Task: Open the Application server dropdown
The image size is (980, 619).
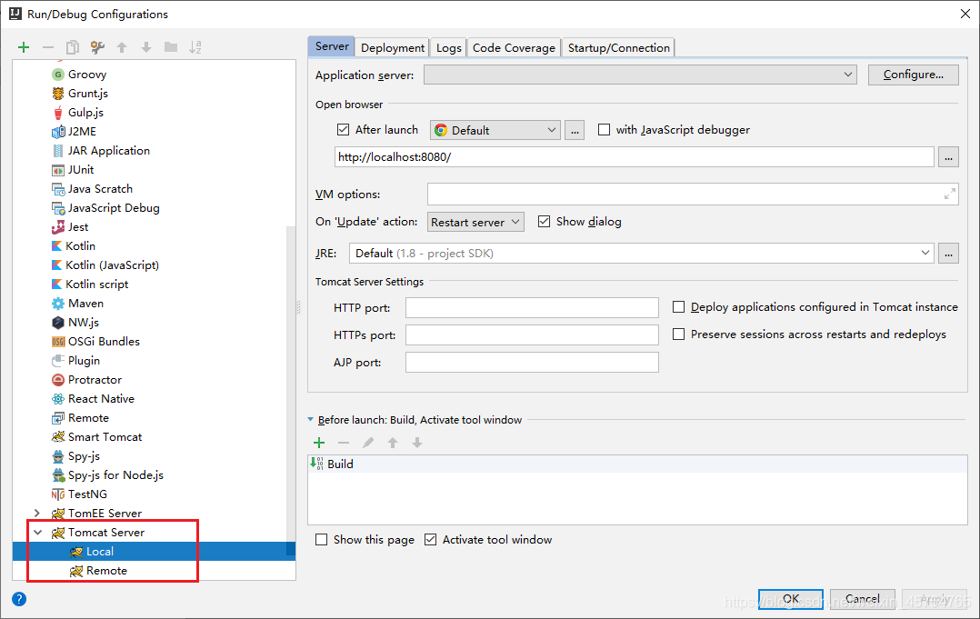Action: pos(641,75)
